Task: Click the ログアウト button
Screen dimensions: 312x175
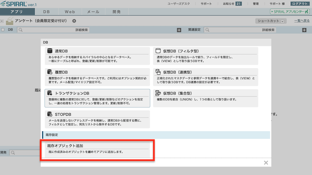Action: pos(300,4)
